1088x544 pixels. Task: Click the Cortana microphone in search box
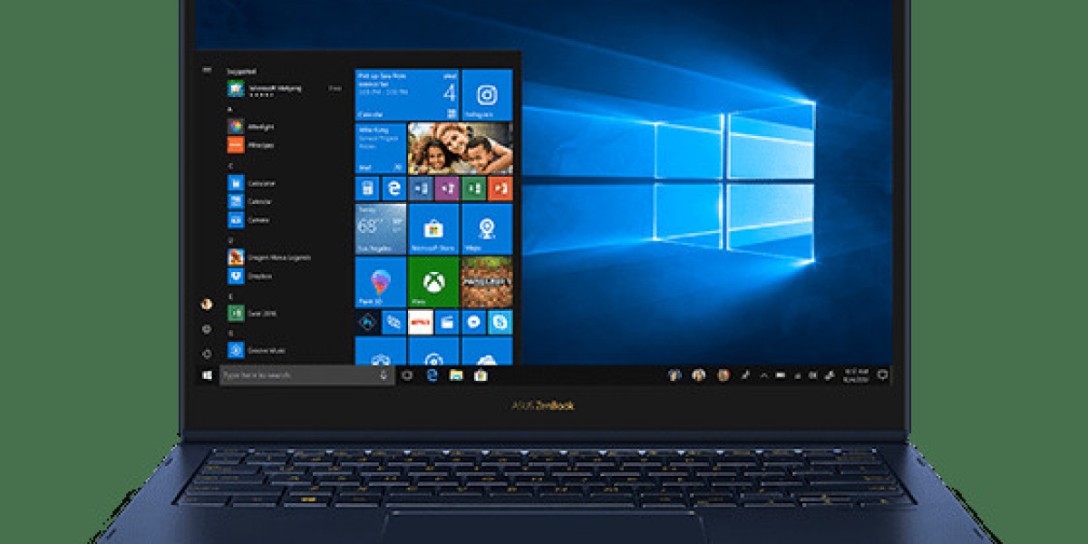click(x=384, y=375)
